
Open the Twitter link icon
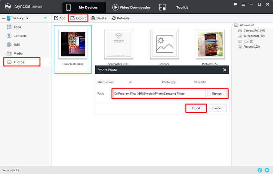267,170
